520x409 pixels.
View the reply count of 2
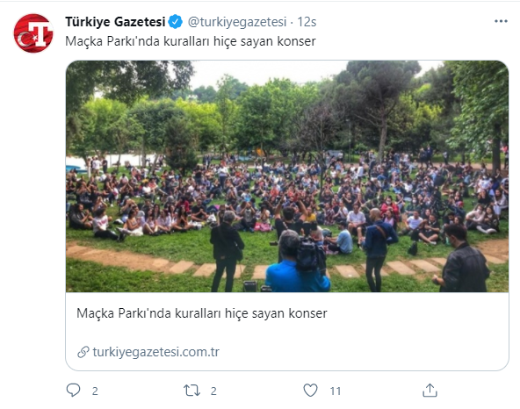click(95, 391)
